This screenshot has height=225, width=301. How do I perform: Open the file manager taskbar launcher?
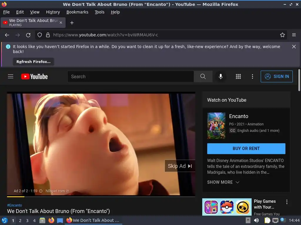(42, 220)
